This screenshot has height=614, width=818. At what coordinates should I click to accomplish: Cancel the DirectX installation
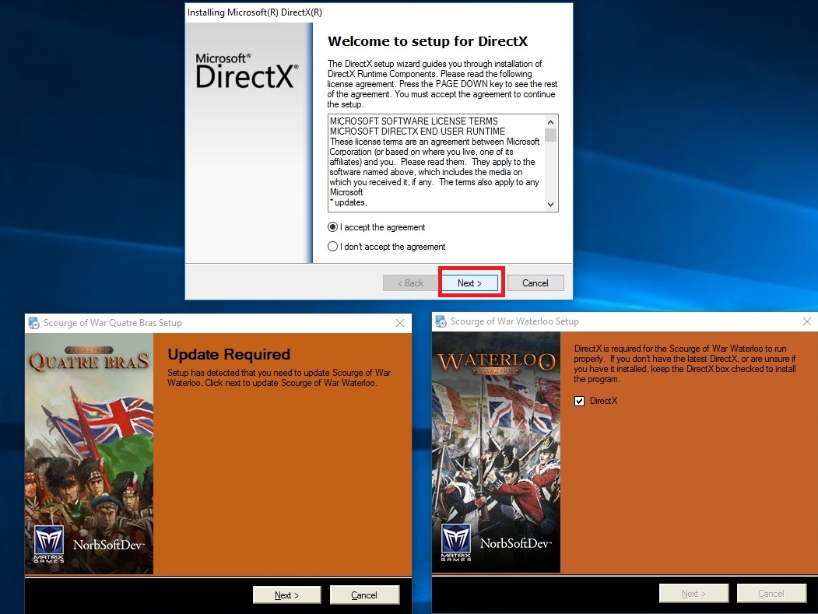pos(535,282)
